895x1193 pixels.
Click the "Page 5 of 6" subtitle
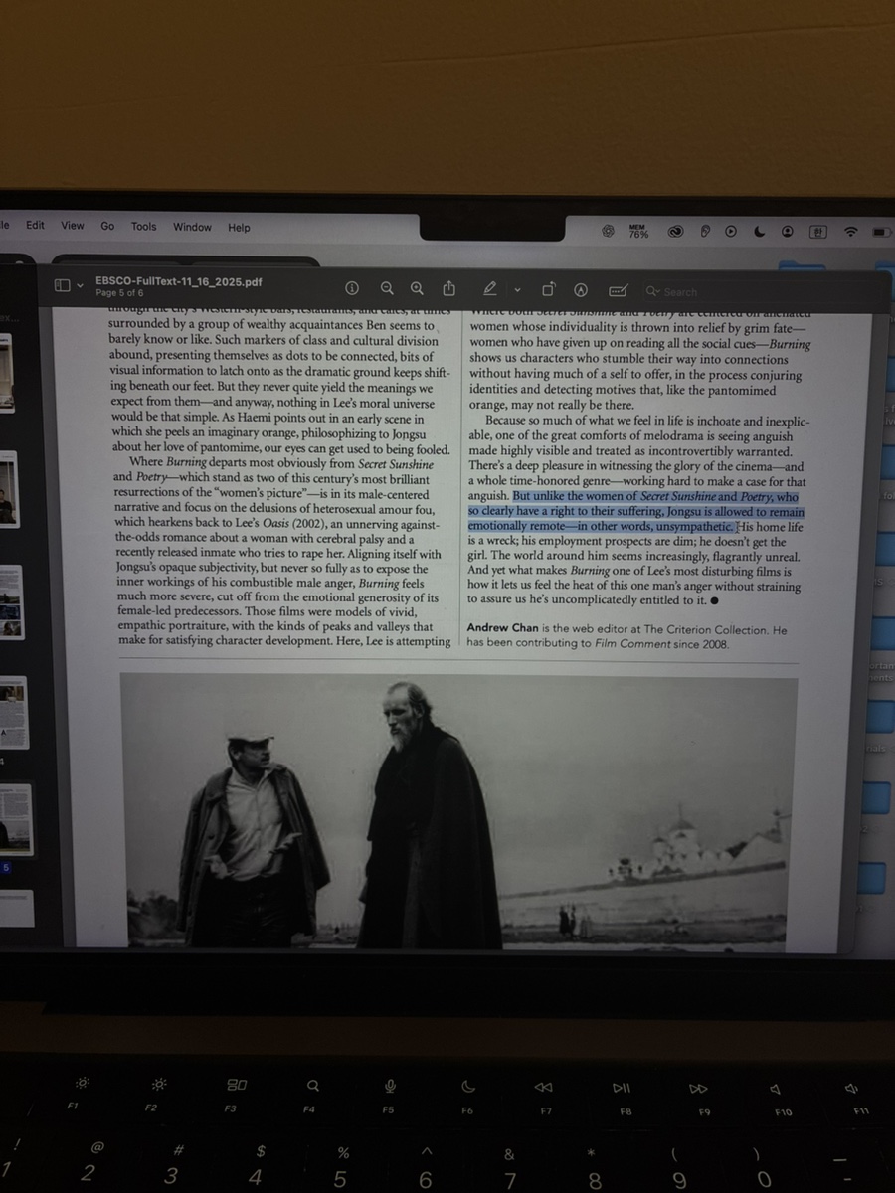click(119, 294)
